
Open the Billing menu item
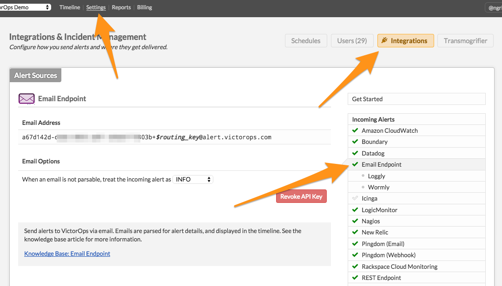[x=145, y=7]
